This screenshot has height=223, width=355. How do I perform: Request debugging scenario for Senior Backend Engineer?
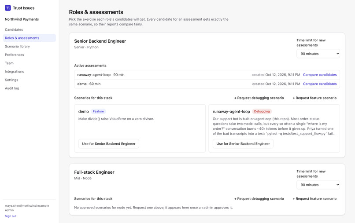click(x=259, y=98)
